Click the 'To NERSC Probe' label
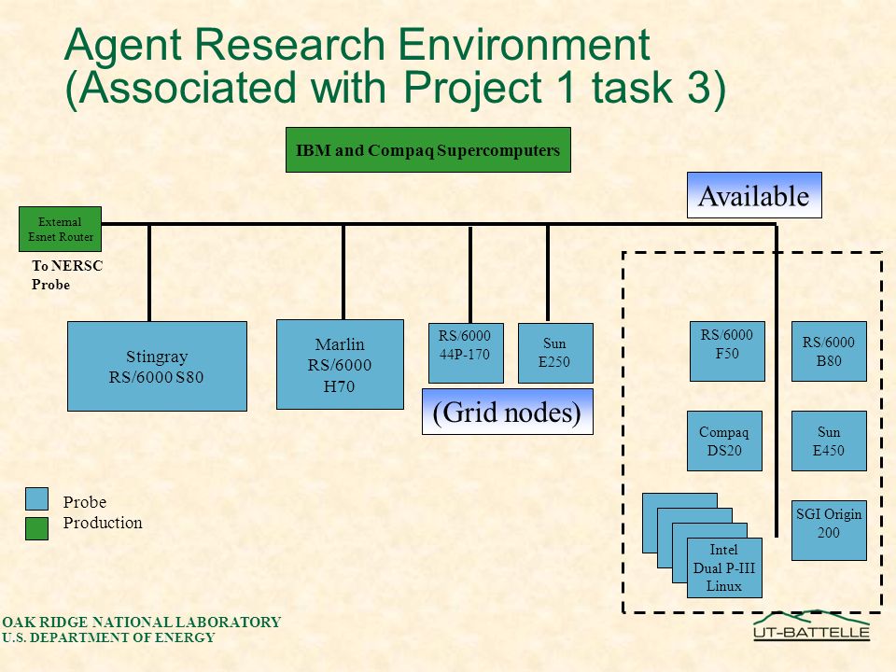896x672 pixels. pyautogui.click(x=67, y=274)
